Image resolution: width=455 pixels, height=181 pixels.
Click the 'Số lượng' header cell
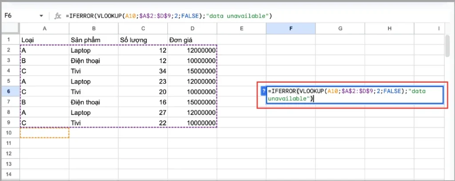click(143, 40)
